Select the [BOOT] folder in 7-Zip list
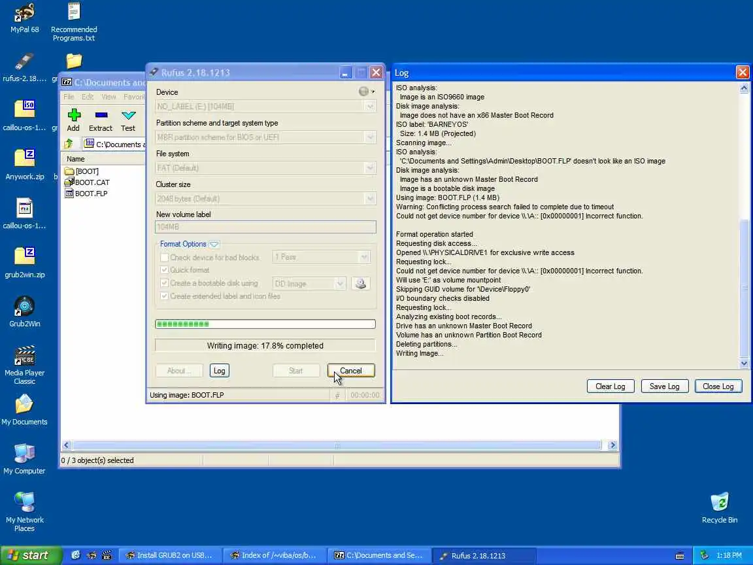753x565 pixels. coord(81,171)
